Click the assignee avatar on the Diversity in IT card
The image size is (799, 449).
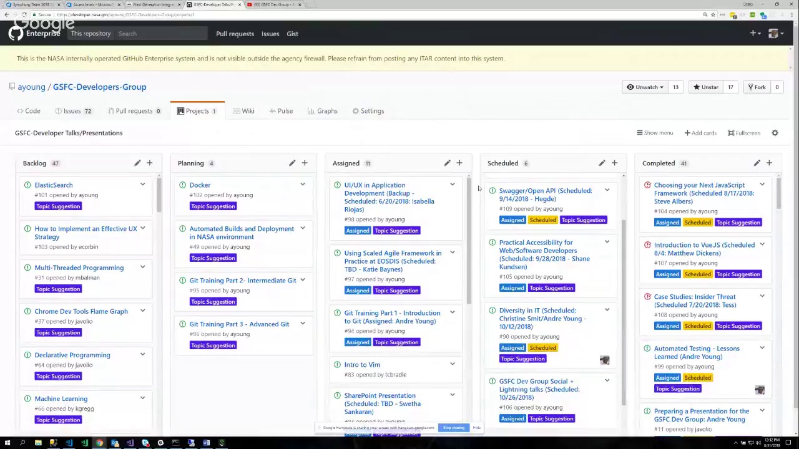604,360
